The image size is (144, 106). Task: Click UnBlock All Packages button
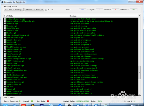tap(34, 10)
